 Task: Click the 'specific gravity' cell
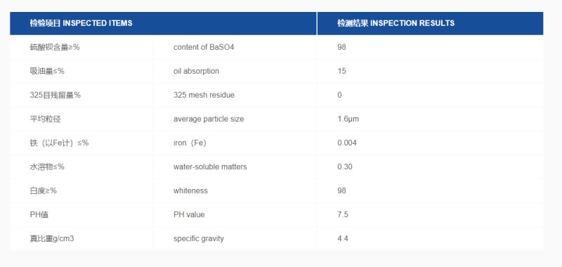(199, 238)
